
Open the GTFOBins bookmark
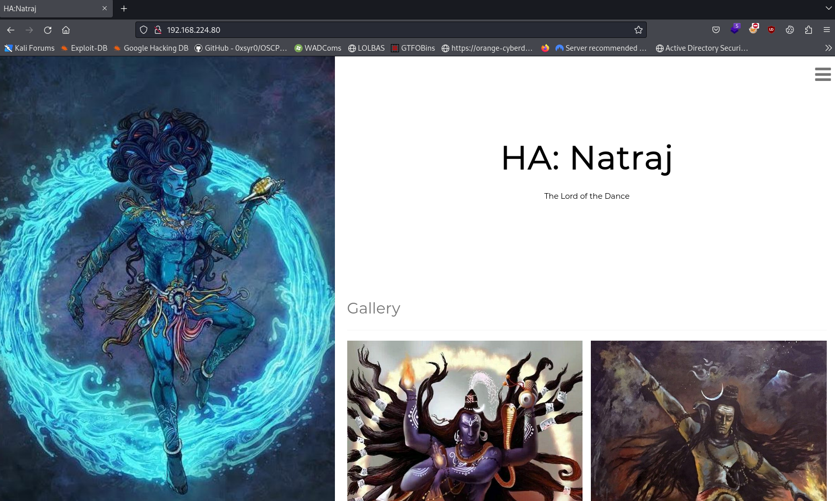pos(413,48)
